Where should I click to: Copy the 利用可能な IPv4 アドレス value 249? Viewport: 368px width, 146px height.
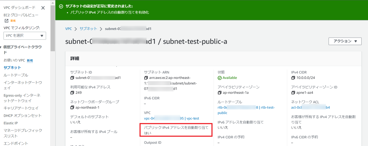pyautogui.click(x=72, y=93)
